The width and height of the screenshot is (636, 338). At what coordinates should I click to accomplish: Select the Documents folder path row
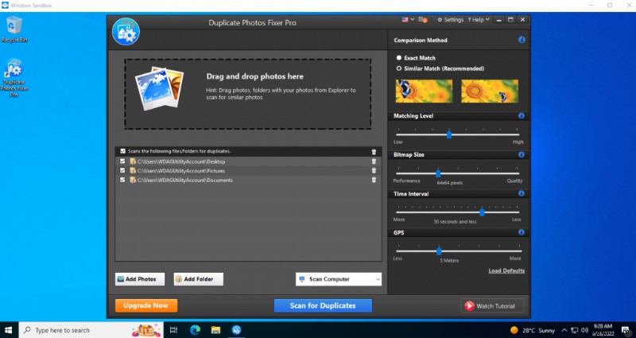(248, 180)
